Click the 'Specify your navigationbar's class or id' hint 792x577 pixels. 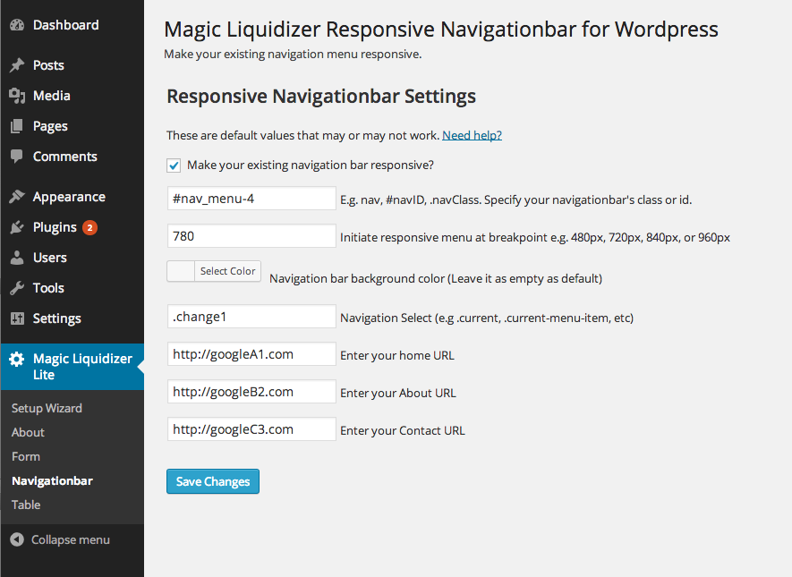515,199
